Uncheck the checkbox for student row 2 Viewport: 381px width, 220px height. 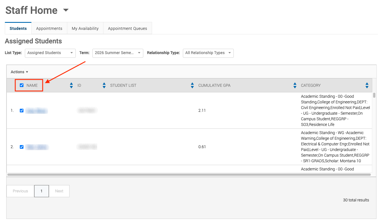pos(22,147)
